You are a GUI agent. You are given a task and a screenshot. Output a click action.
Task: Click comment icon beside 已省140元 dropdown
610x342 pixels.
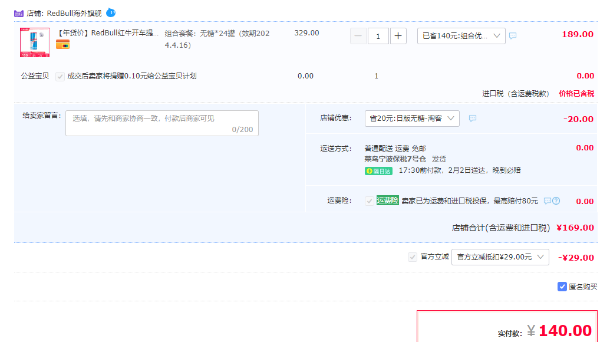513,36
